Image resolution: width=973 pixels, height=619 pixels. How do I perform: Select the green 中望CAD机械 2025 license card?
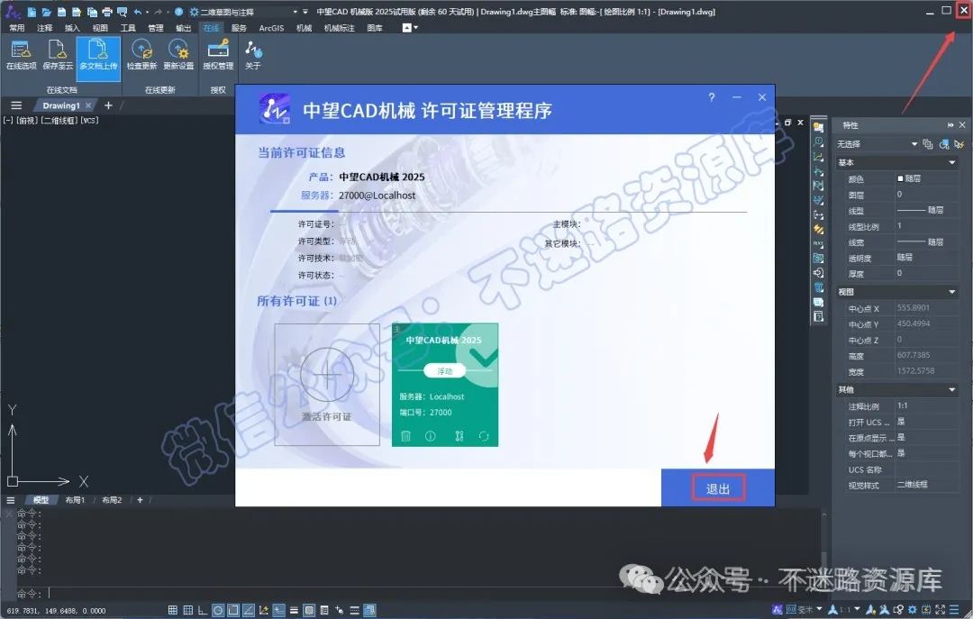[445, 385]
